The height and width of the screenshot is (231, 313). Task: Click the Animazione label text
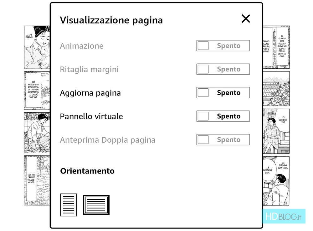pos(81,46)
